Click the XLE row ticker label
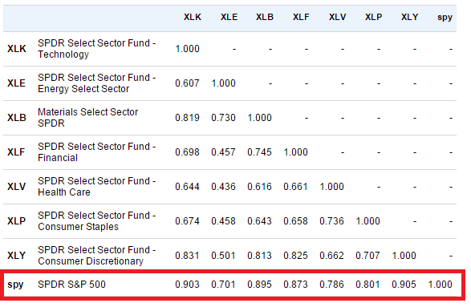 click(x=16, y=83)
